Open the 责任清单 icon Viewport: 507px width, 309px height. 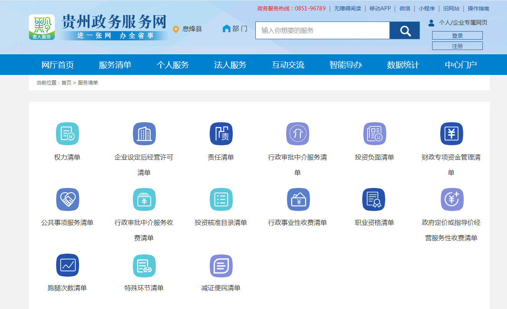pyautogui.click(x=221, y=134)
